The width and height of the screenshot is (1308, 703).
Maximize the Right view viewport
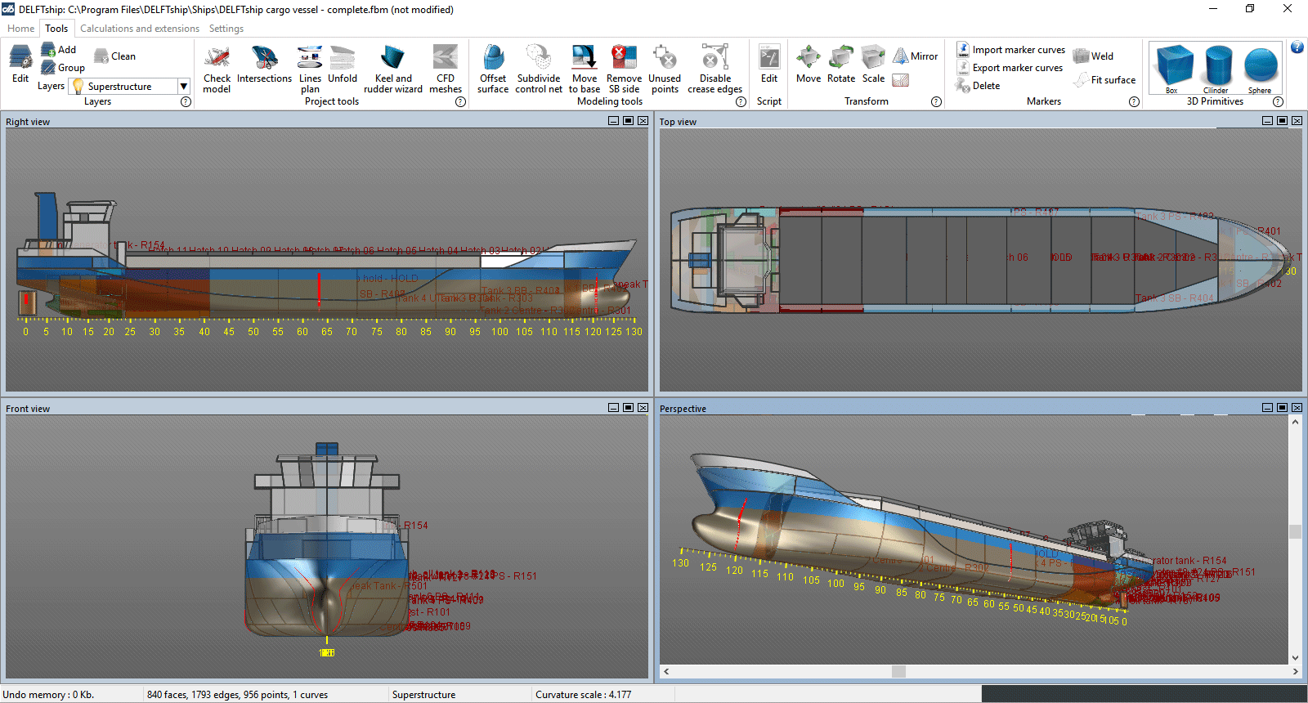[x=628, y=121]
